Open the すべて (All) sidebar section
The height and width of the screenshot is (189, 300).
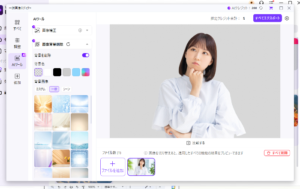17,25
